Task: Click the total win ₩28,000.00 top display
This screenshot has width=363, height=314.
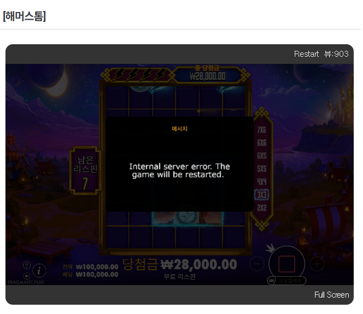Action: point(207,74)
